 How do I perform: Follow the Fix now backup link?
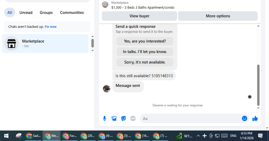click(x=51, y=27)
